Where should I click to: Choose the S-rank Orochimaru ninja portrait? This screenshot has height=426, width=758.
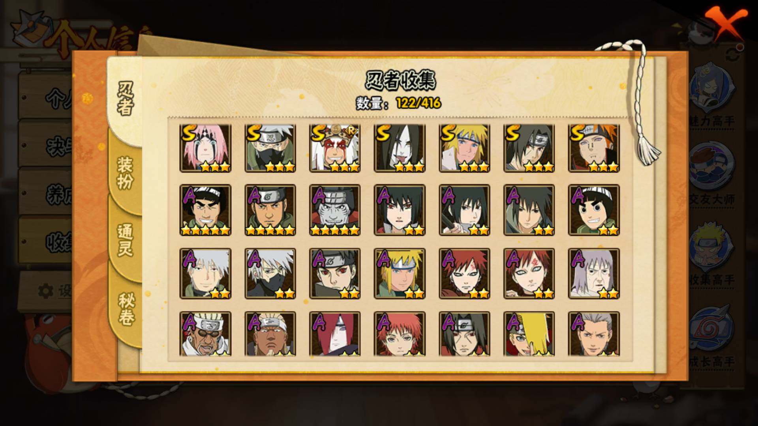point(400,148)
